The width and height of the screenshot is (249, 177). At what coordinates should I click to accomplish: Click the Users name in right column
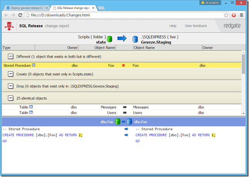138,113
